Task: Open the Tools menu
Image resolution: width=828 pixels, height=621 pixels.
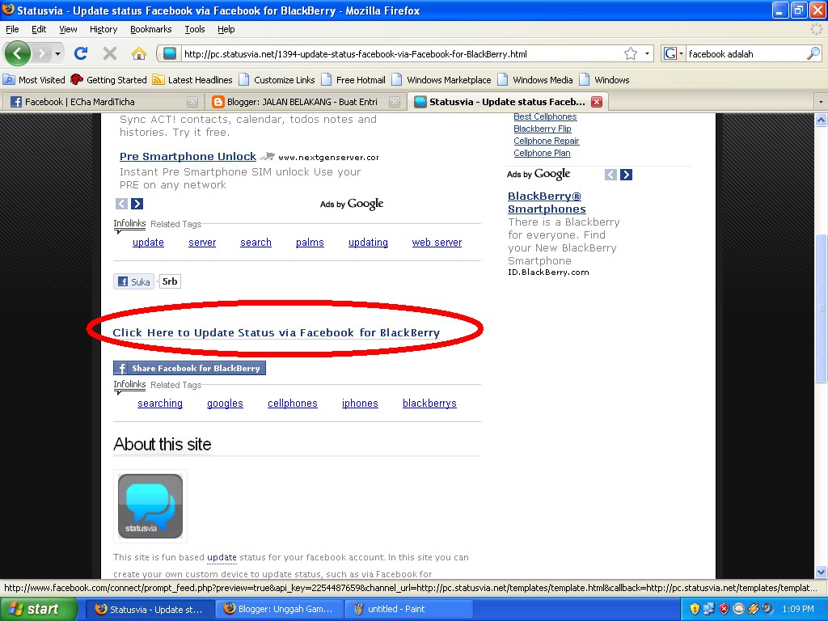Action: 194,29
